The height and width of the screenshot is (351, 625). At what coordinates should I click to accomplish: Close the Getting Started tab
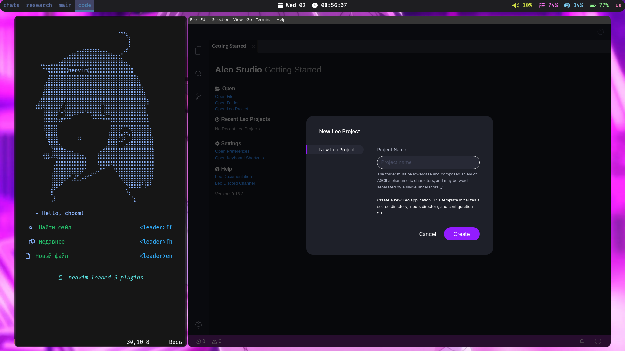pyautogui.click(x=253, y=46)
